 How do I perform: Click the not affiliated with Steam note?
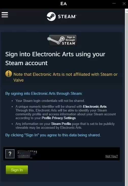coord(65,77)
